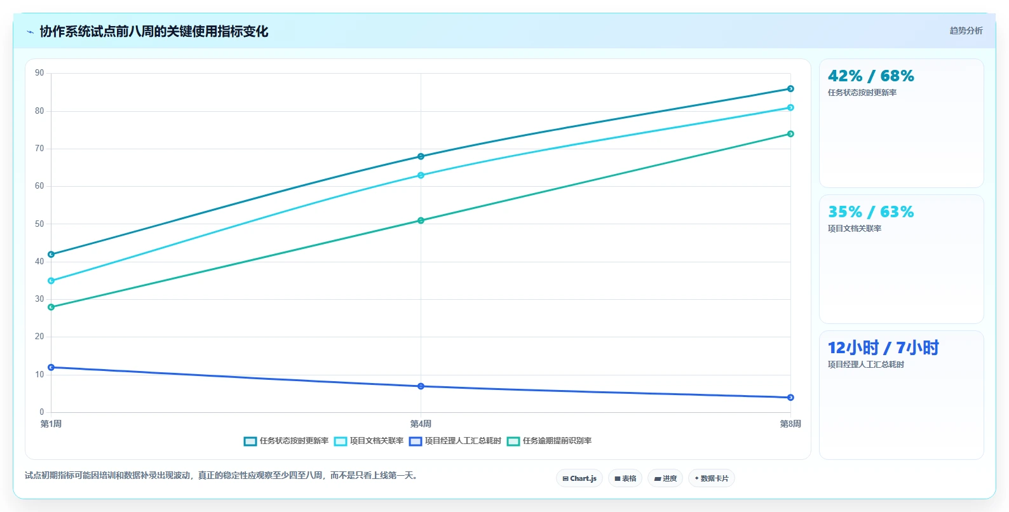Click the 任务状态按时更新率 data point at 第1周
1009x512 pixels.
point(51,254)
